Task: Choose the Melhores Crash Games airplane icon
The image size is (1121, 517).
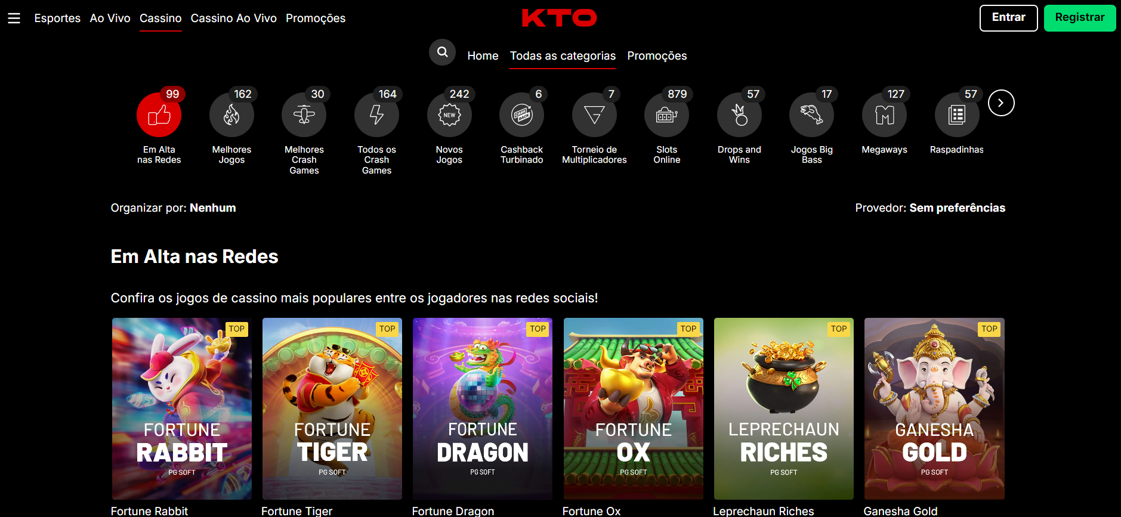Action: coord(304,115)
